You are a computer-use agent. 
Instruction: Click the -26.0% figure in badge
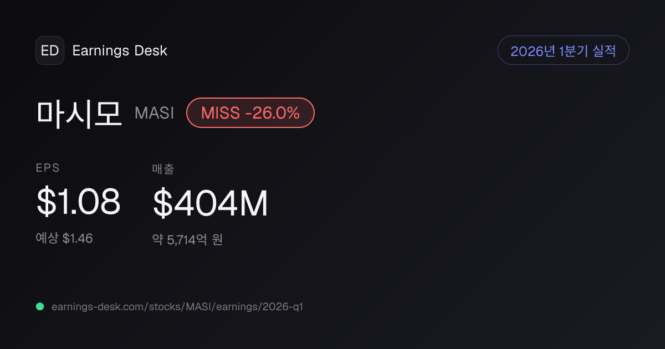[273, 113]
